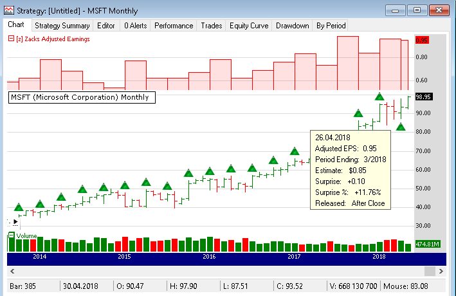Click the 98.95 price value tag

[x=423, y=97]
